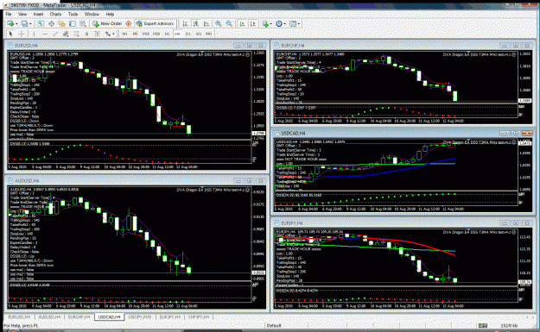Set timeframe to W1
The width and height of the screenshot is (540, 332).
[199, 34]
